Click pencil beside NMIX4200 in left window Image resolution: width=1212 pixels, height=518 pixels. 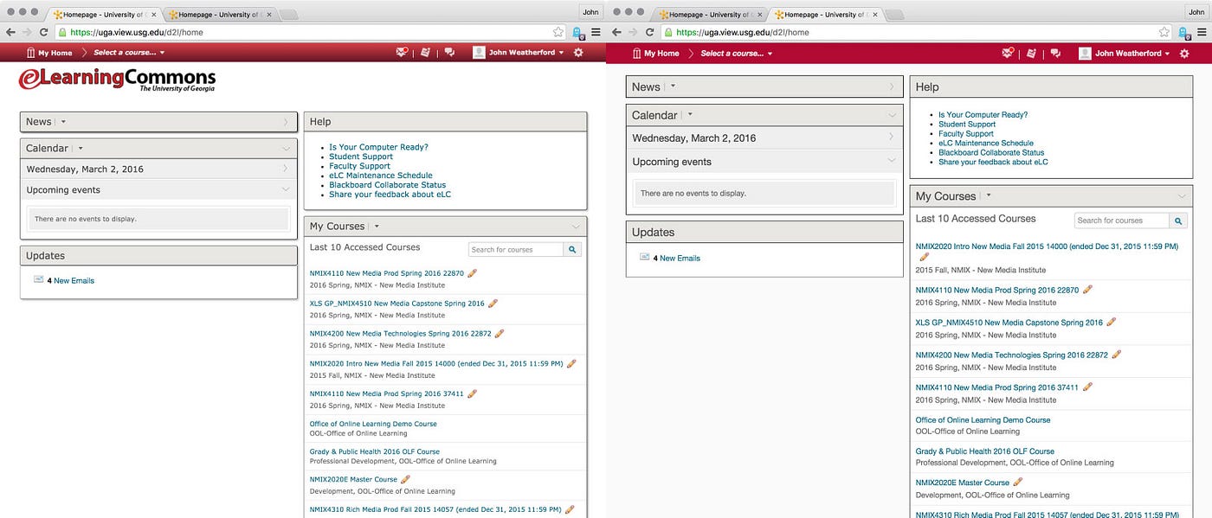click(500, 333)
